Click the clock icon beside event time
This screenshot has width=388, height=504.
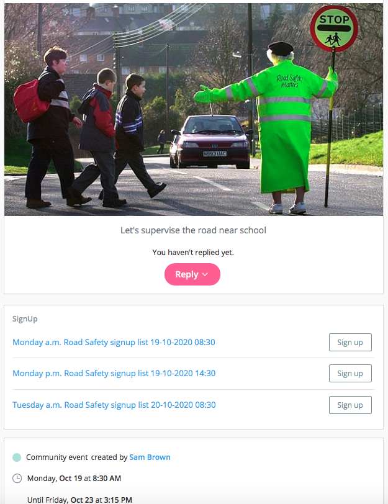coord(17,479)
